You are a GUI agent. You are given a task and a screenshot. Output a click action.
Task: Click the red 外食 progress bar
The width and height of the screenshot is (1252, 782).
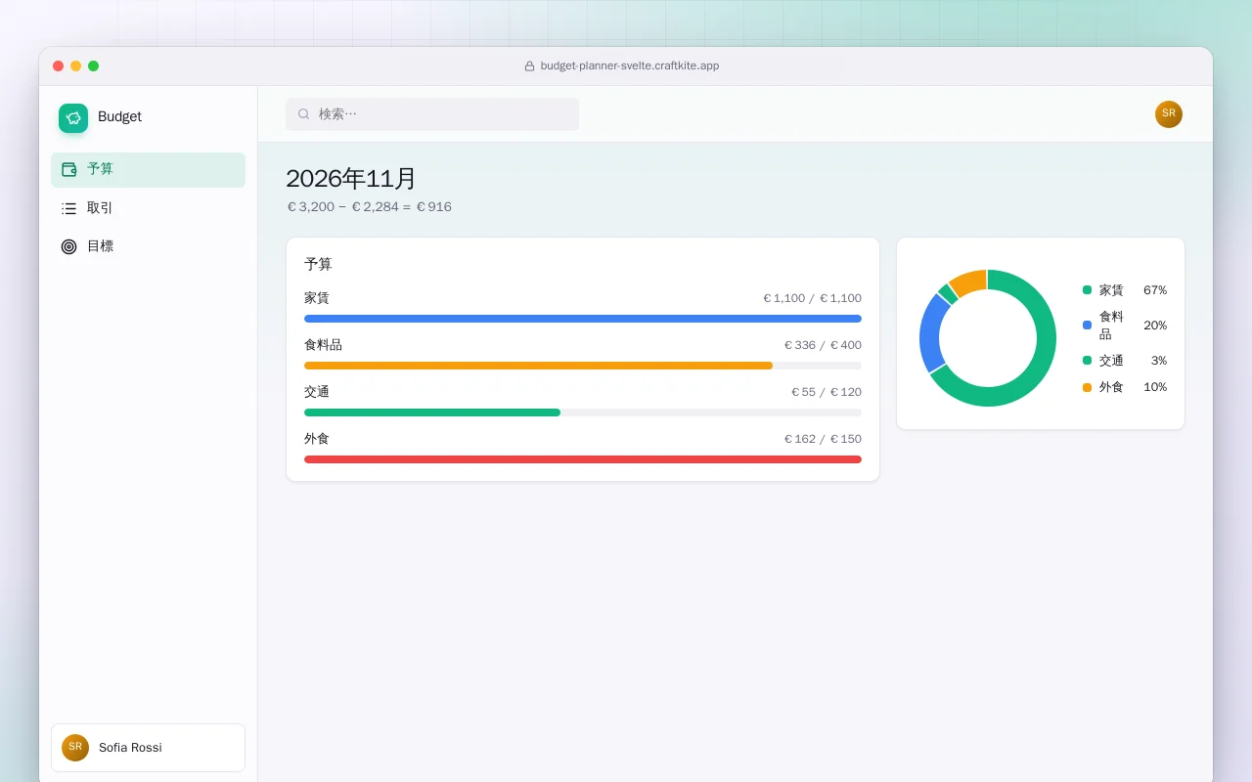click(x=583, y=459)
